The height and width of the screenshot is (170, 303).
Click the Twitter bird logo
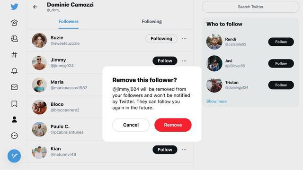tap(14, 7)
